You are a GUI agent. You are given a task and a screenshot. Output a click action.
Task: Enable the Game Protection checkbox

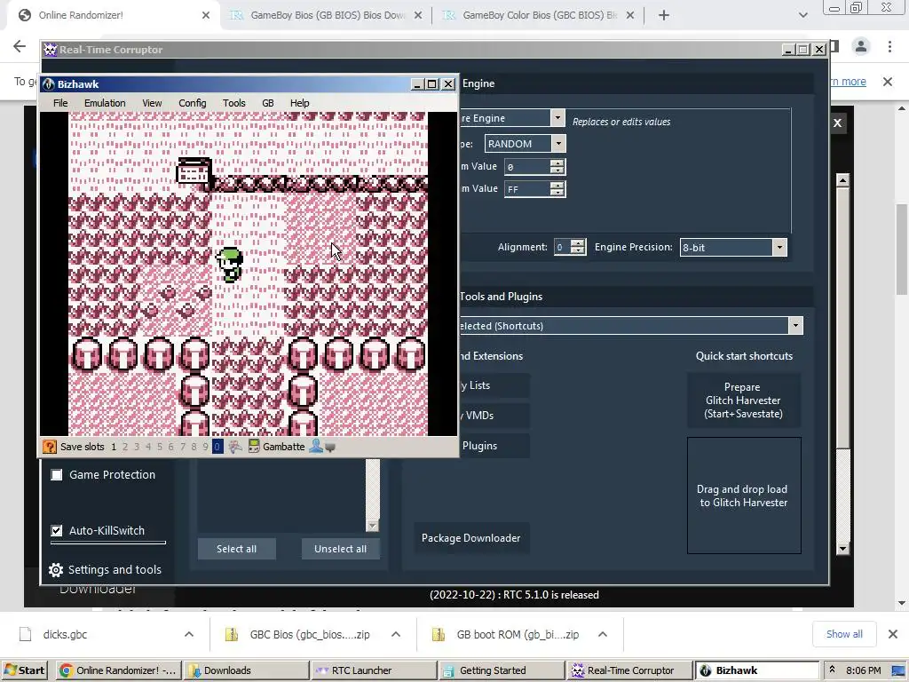click(x=56, y=475)
